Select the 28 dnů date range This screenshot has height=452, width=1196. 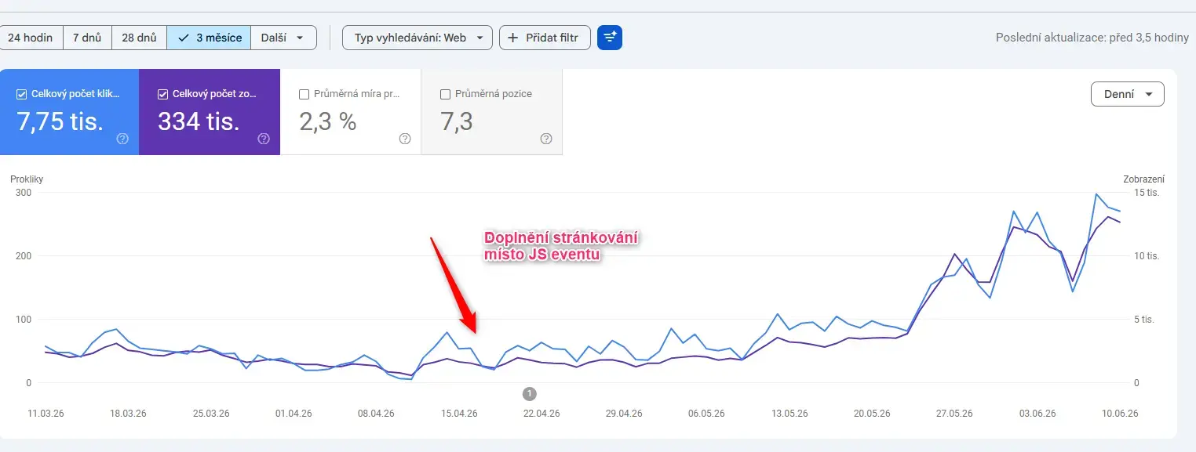[x=139, y=38]
